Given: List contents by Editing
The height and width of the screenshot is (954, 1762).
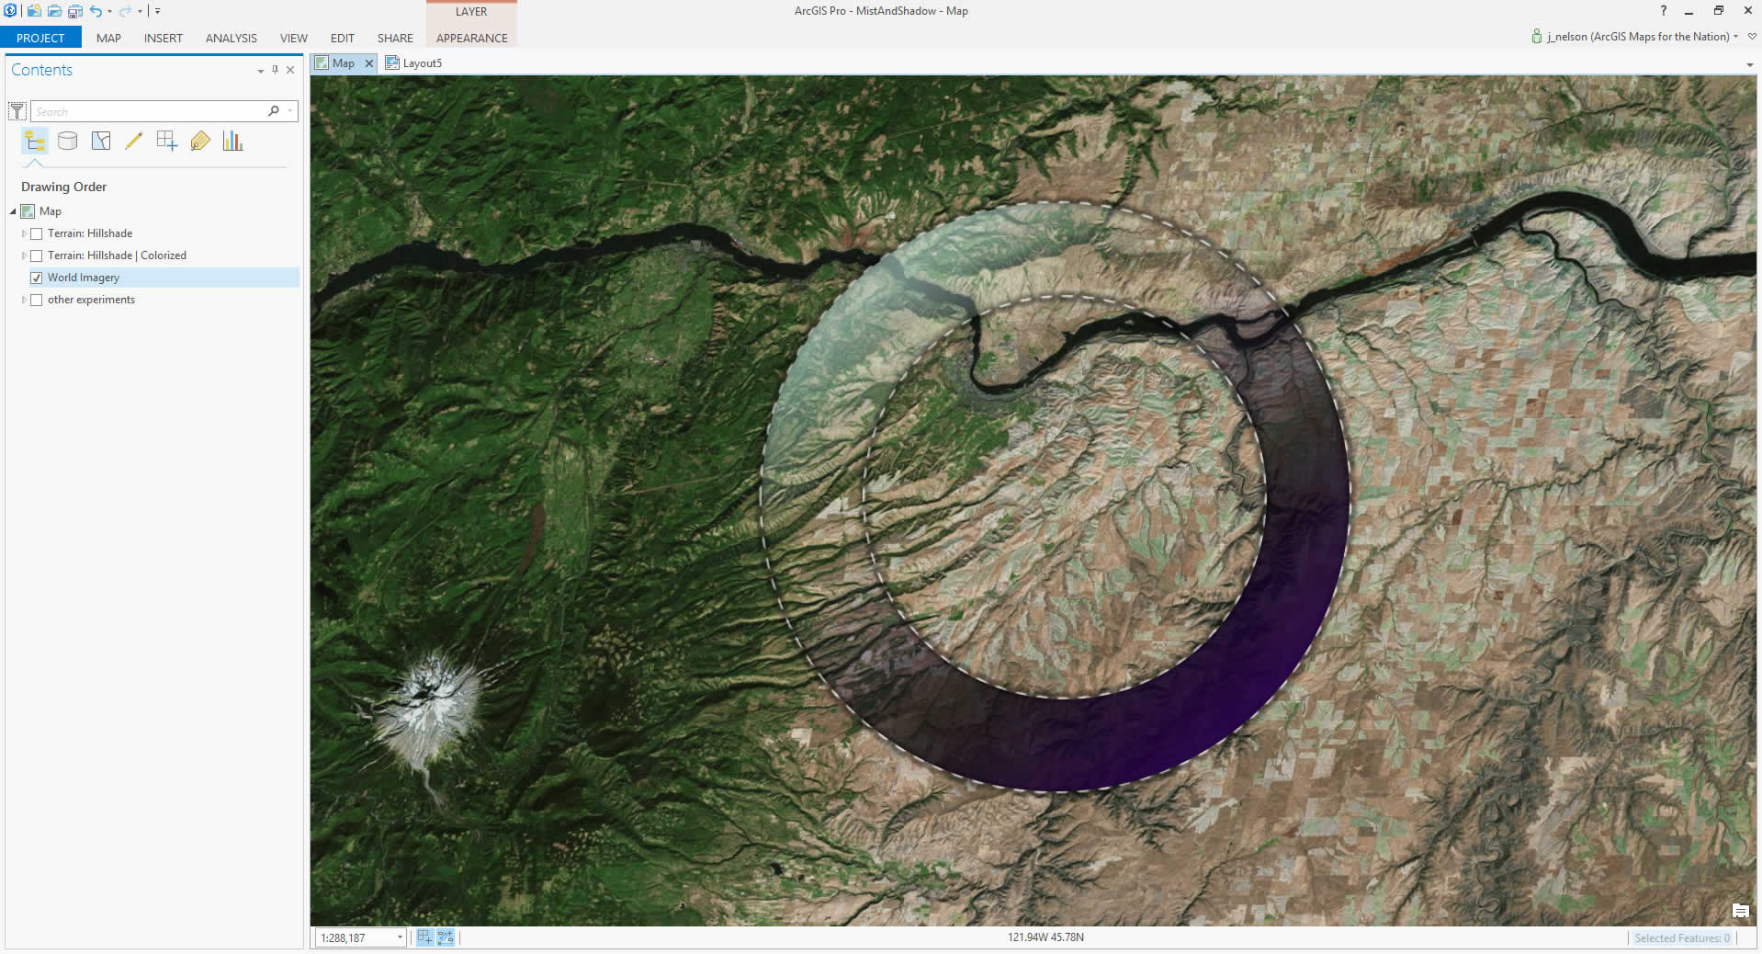Looking at the screenshot, I should pyautogui.click(x=134, y=141).
